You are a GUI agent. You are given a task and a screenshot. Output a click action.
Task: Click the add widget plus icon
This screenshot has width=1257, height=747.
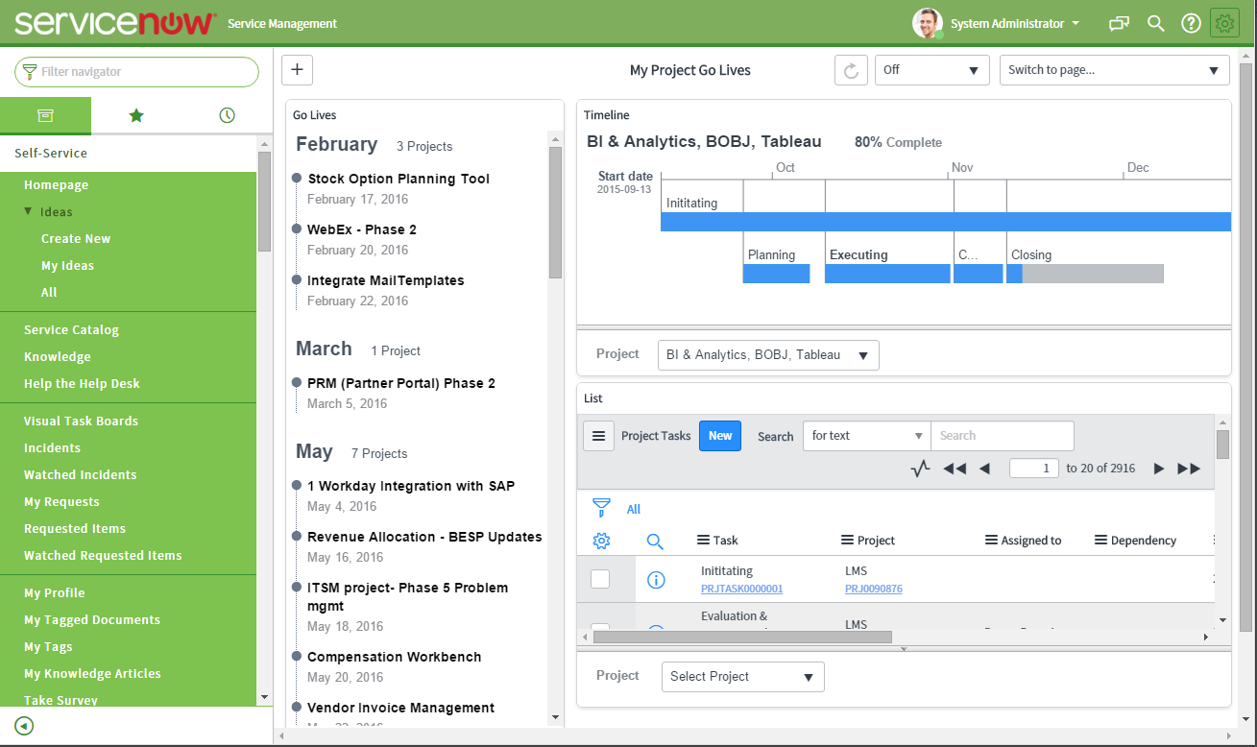point(297,69)
